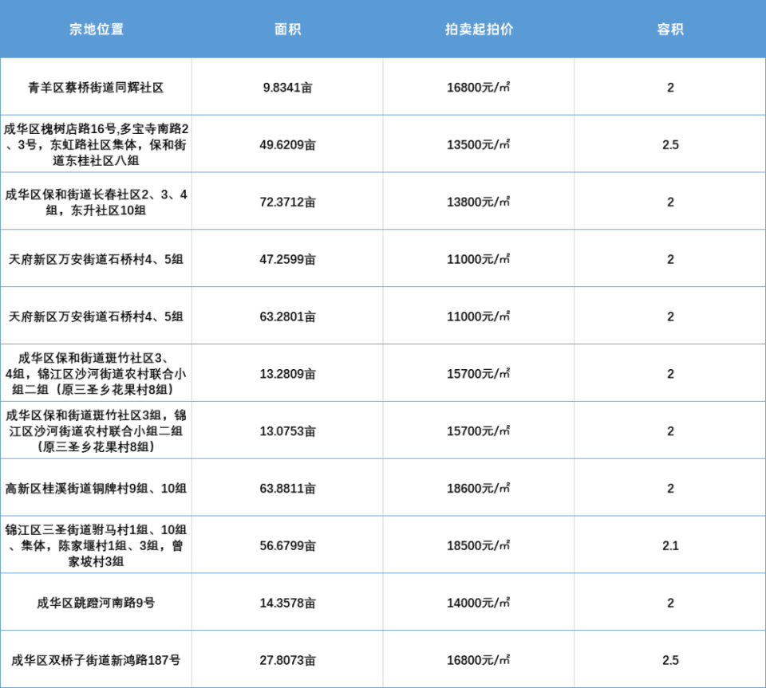Image resolution: width=766 pixels, height=688 pixels.
Task: Select the price 16800元/㎡ in first row
Action: [x=477, y=88]
